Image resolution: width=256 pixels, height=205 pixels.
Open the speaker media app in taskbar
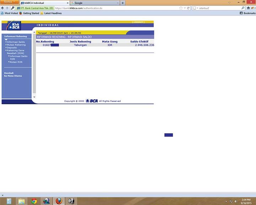point(71,201)
